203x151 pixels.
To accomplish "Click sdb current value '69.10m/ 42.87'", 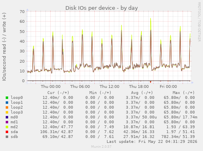I will [58, 137].
